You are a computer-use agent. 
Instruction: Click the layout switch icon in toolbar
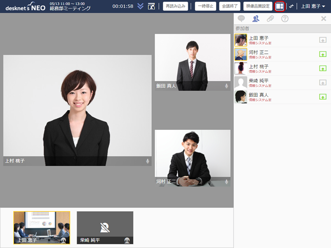click(x=279, y=6)
